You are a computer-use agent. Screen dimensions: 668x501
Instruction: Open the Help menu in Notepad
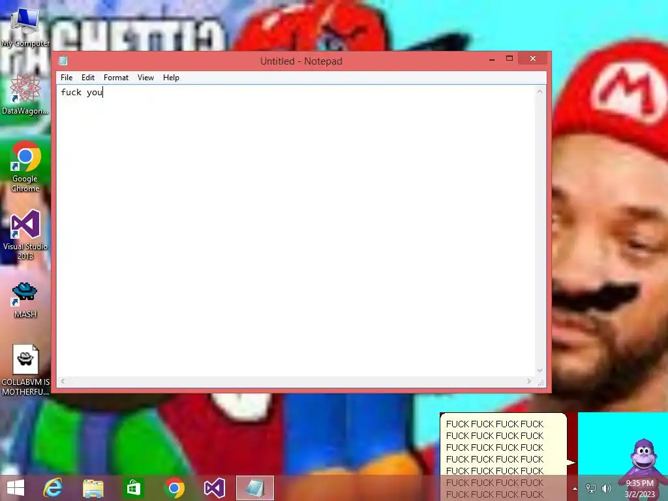(171, 78)
